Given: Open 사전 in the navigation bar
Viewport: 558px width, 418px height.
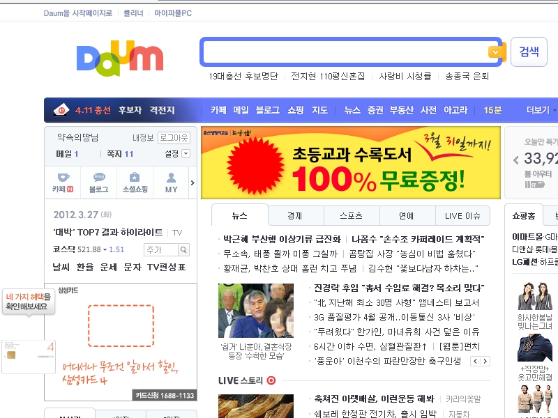Looking at the screenshot, I should (x=428, y=110).
